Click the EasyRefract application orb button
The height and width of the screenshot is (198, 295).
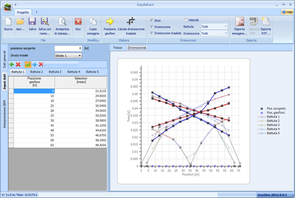(x=8, y=7)
